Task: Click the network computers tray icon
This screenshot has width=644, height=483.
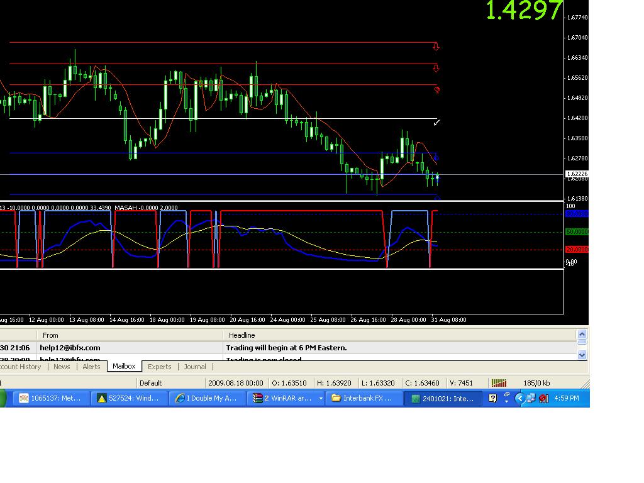Action: click(x=531, y=398)
